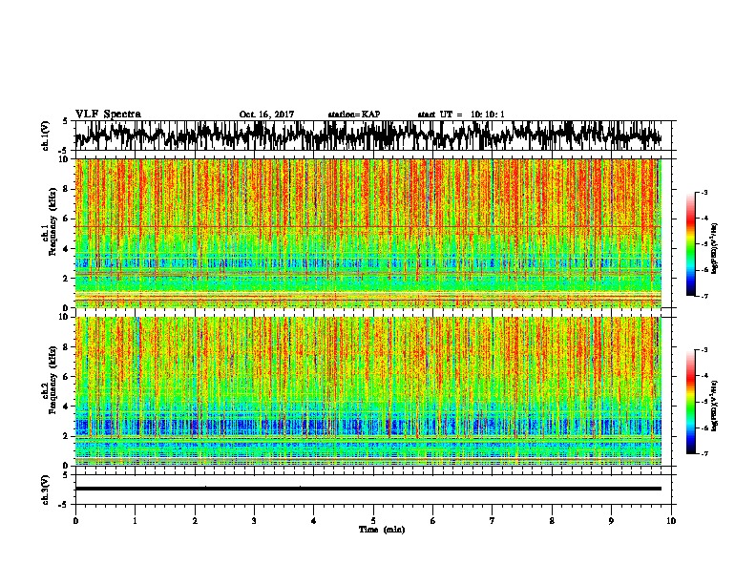
Task: Click the '-7' label on ch.2 colorbar
Action: 703,453
